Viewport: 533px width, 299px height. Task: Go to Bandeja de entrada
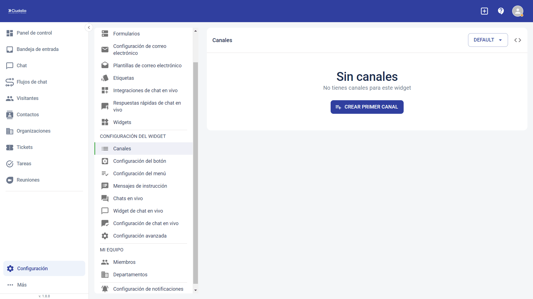coord(37,49)
